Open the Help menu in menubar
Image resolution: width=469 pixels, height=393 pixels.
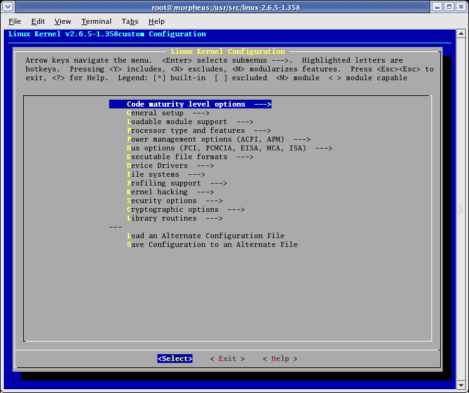[x=156, y=21]
